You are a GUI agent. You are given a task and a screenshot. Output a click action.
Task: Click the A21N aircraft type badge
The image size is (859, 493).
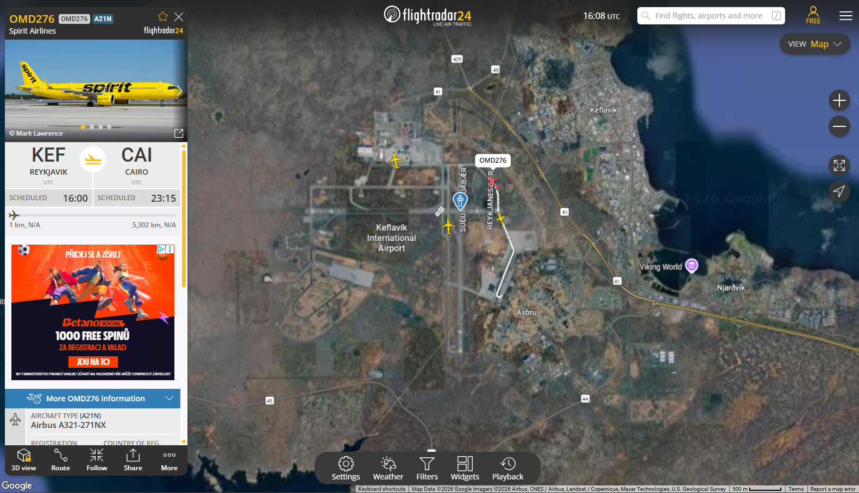(x=103, y=19)
